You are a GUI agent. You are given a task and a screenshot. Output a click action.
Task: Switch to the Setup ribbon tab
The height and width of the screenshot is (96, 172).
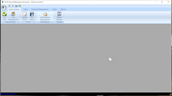[x=55, y=9]
